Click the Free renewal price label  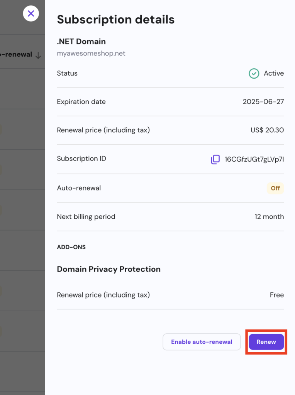277,295
